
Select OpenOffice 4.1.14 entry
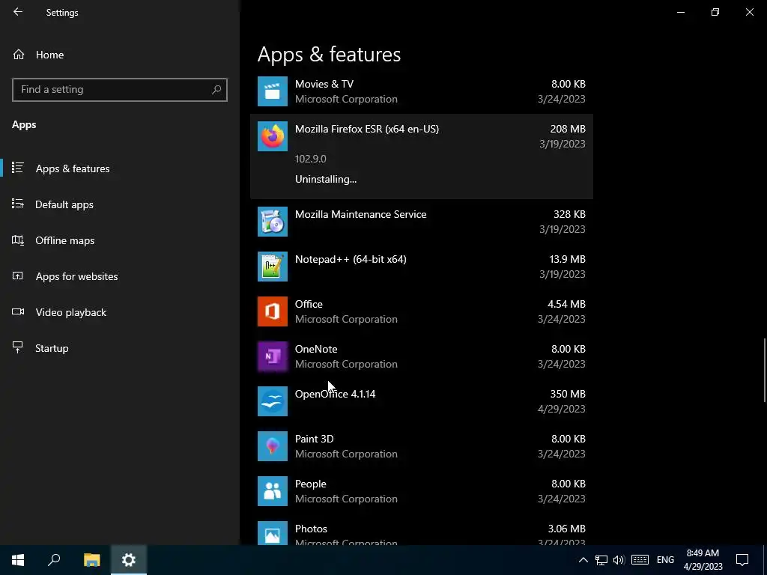click(x=421, y=401)
